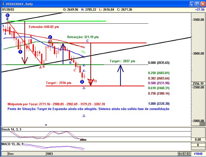This screenshot has height=157, width=206.
Task: Click the red 54 PTI box
Action: point(90,81)
